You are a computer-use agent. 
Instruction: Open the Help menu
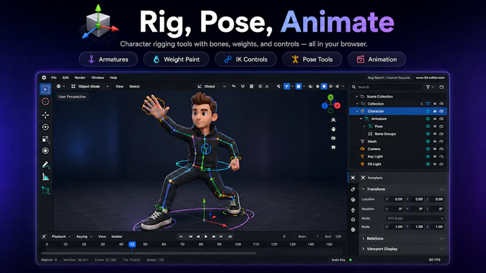pos(114,78)
